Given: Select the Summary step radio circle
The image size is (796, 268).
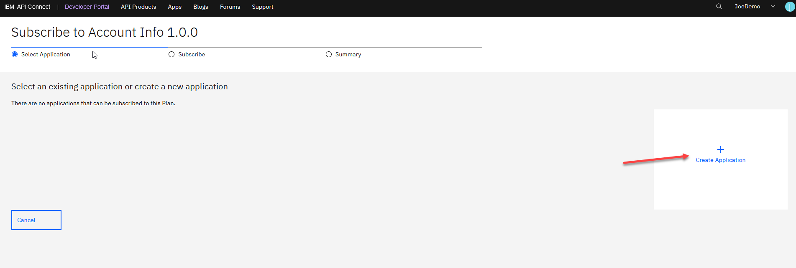Looking at the screenshot, I should 329,54.
